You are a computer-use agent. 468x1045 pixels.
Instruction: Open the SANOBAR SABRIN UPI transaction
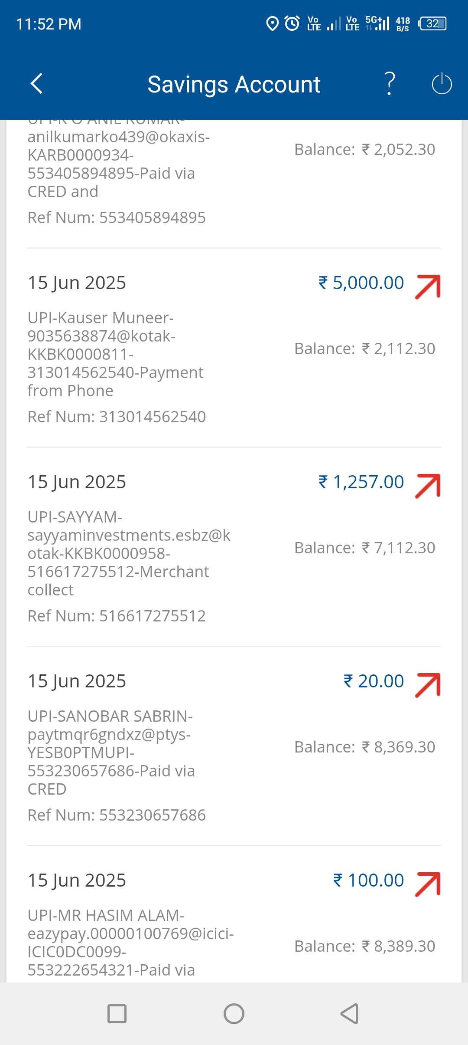(111, 753)
